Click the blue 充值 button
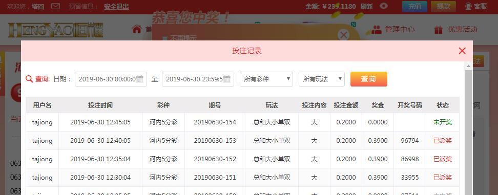Screen dimensions: 498x195 [x=415, y=6]
